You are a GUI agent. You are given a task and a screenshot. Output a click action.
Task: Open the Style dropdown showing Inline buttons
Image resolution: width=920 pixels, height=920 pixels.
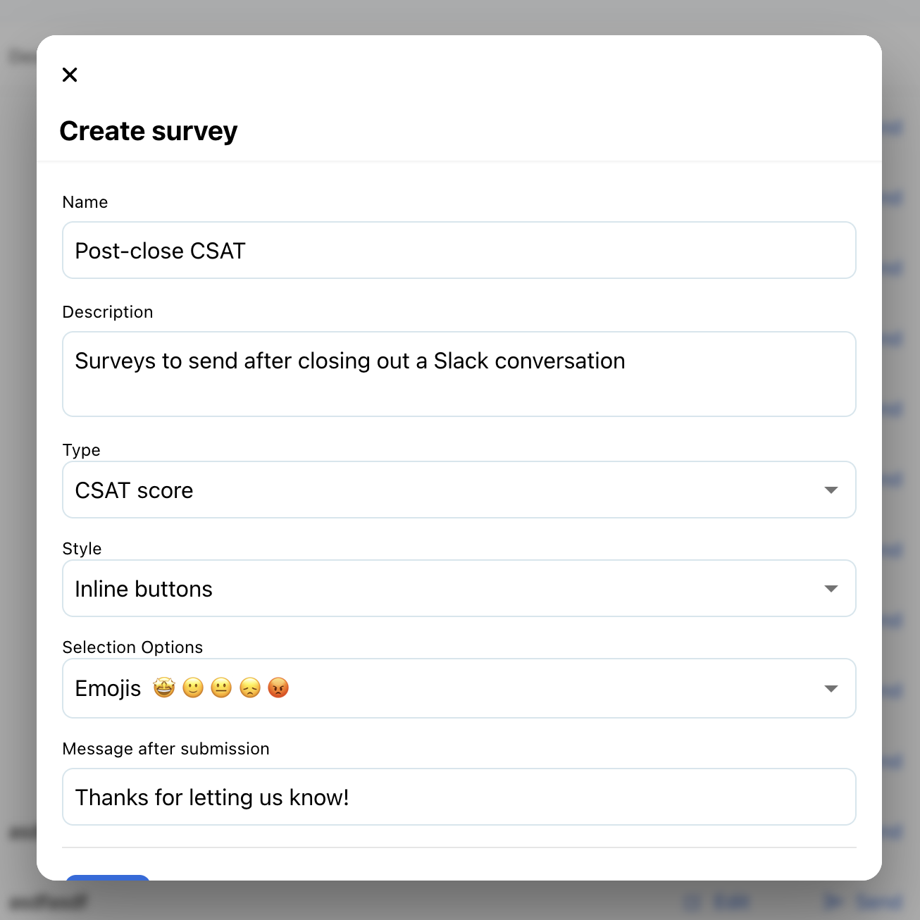459,588
